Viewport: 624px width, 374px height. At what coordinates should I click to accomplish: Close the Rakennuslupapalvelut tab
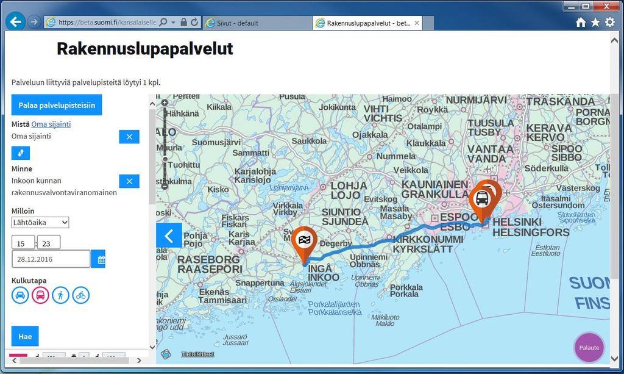pyautogui.click(x=417, y=23)
